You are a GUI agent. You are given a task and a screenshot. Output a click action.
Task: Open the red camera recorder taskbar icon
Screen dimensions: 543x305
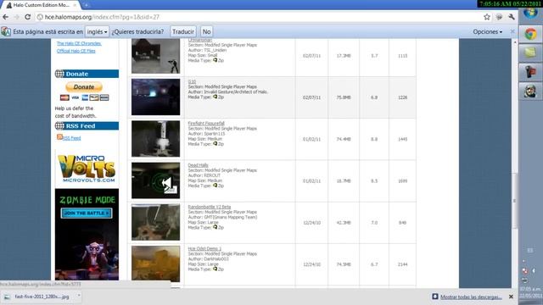point(530,72)
